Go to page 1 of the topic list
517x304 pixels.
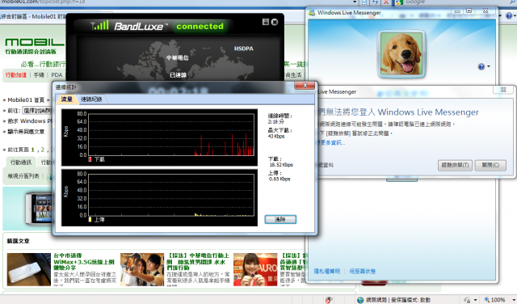pyautogui.click(x=32, y=150)
